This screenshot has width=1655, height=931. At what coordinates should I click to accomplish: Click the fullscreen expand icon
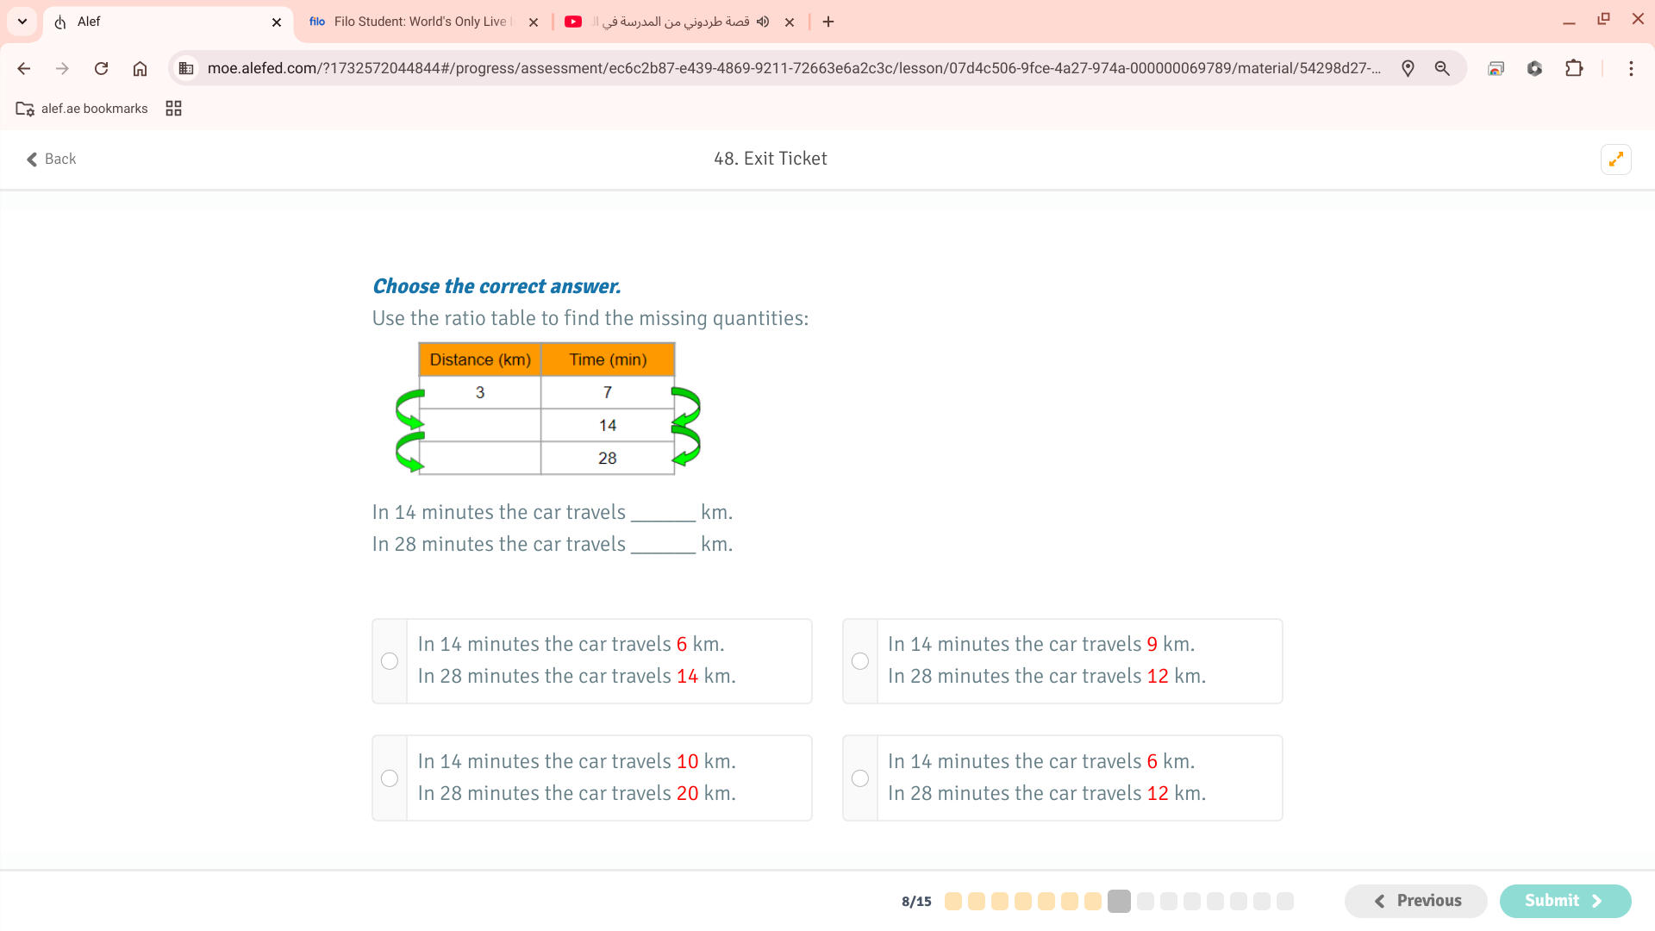(x=1615, y=159)
